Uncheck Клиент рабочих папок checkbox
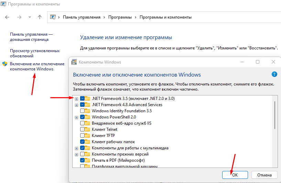This screenshot has width=281, height=183. click(x=82, y=142)
